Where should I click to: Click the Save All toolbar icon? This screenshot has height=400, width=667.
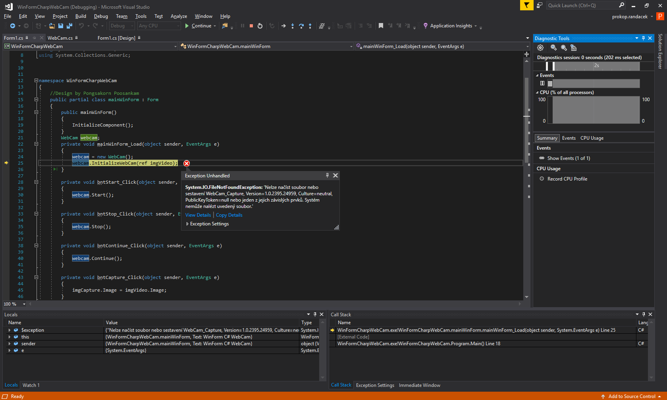tap(69, 26)
